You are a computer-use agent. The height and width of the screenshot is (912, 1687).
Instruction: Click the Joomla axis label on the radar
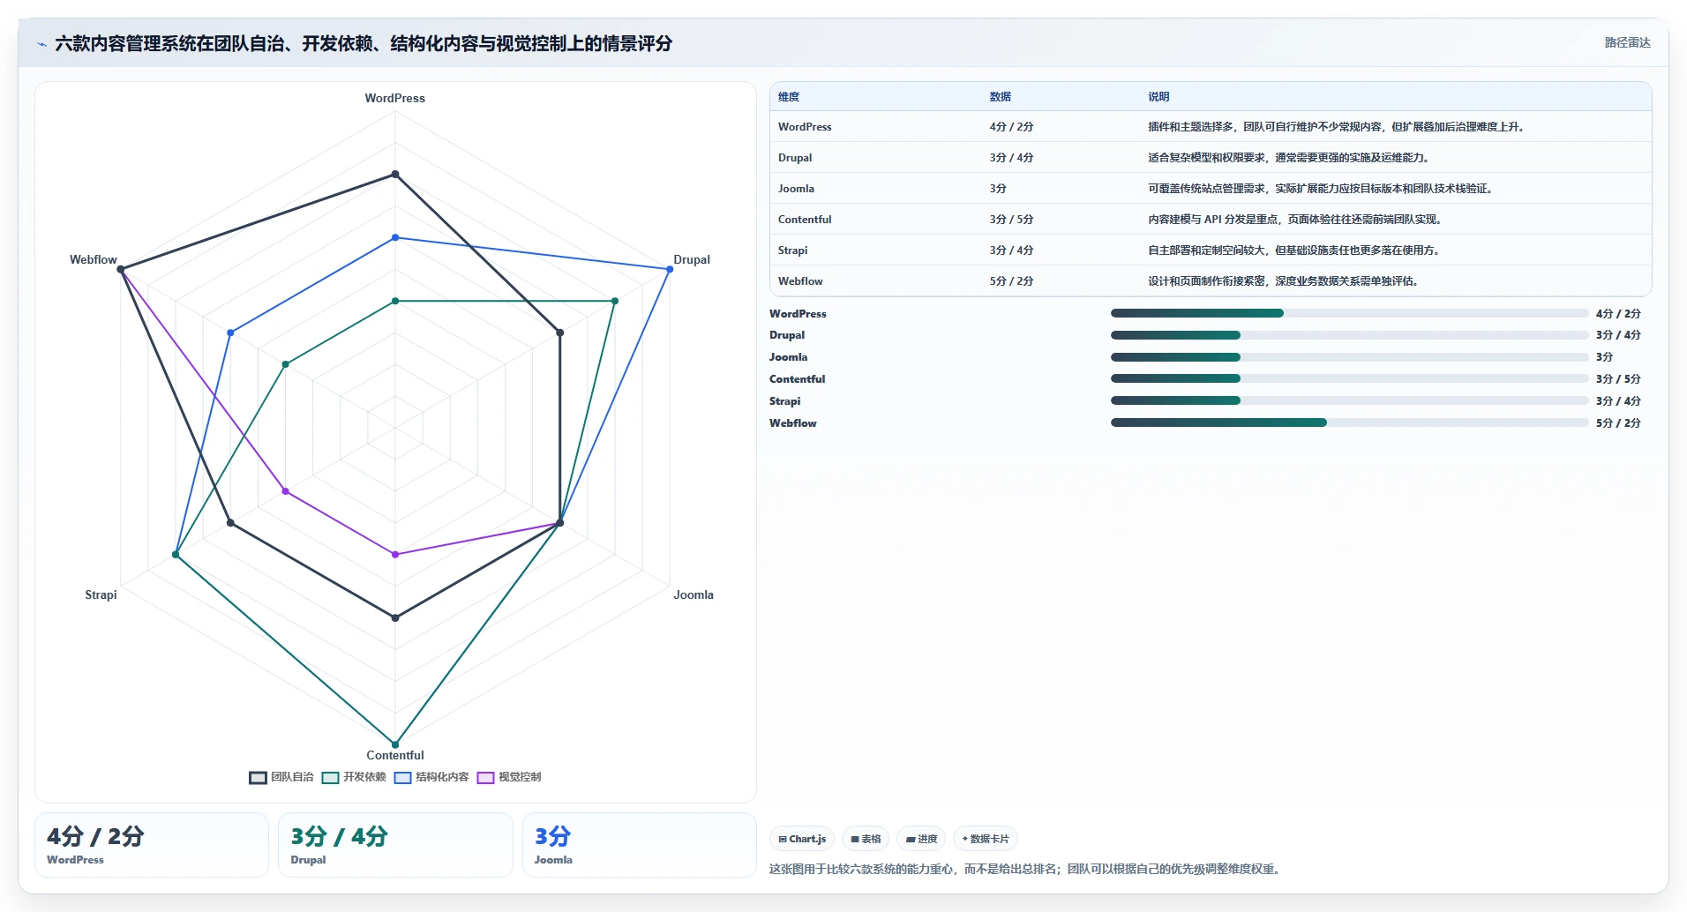pyautogui.click(x=694, y=594)
